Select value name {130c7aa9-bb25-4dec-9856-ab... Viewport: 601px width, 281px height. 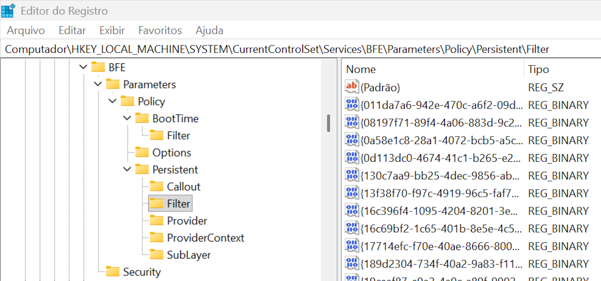[x=440, y=176]
